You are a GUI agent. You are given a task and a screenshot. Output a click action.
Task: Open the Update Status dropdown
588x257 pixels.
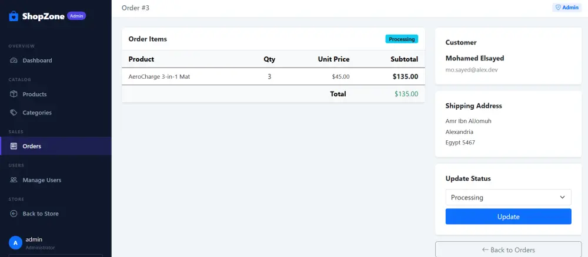[508, 197]
